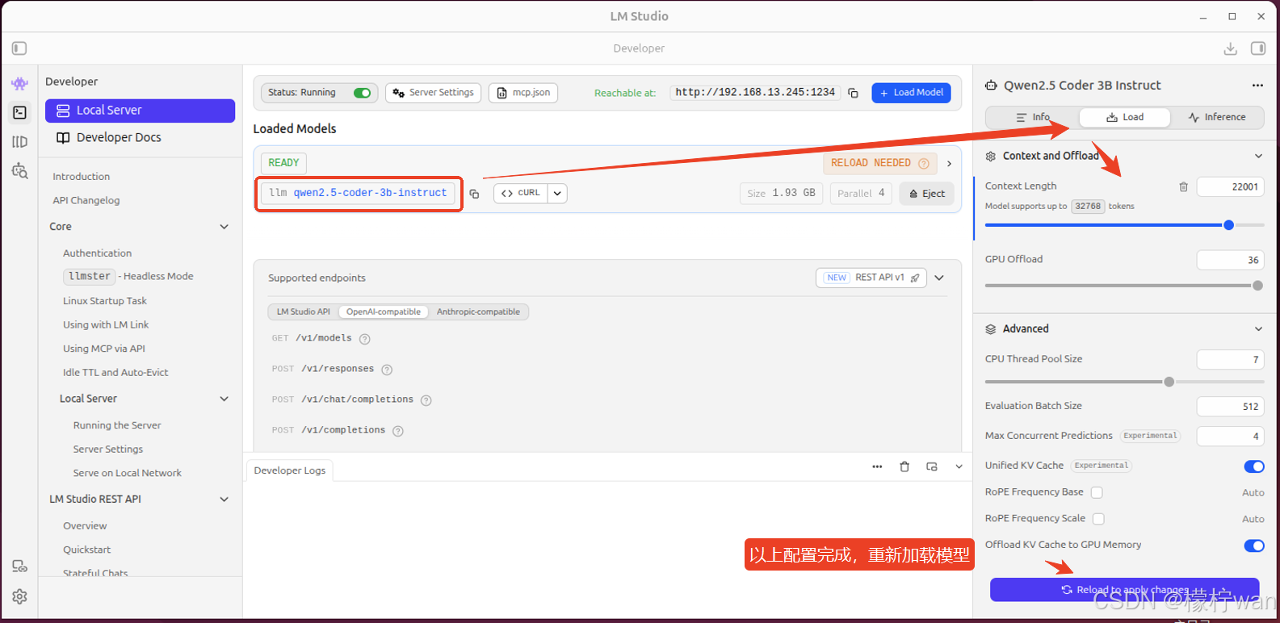Show help for /v1/chat/completions endpoint
1280x623 pixels.
[x=426, y=400]
